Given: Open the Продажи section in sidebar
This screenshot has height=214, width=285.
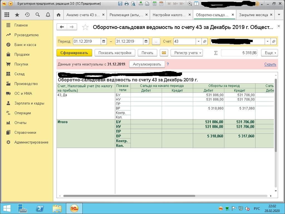Looking at the screenshot, I should pos(22,54).
